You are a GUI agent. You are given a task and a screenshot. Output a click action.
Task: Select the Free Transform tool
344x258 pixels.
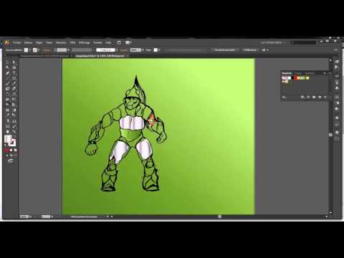click(x=14, y=100)
